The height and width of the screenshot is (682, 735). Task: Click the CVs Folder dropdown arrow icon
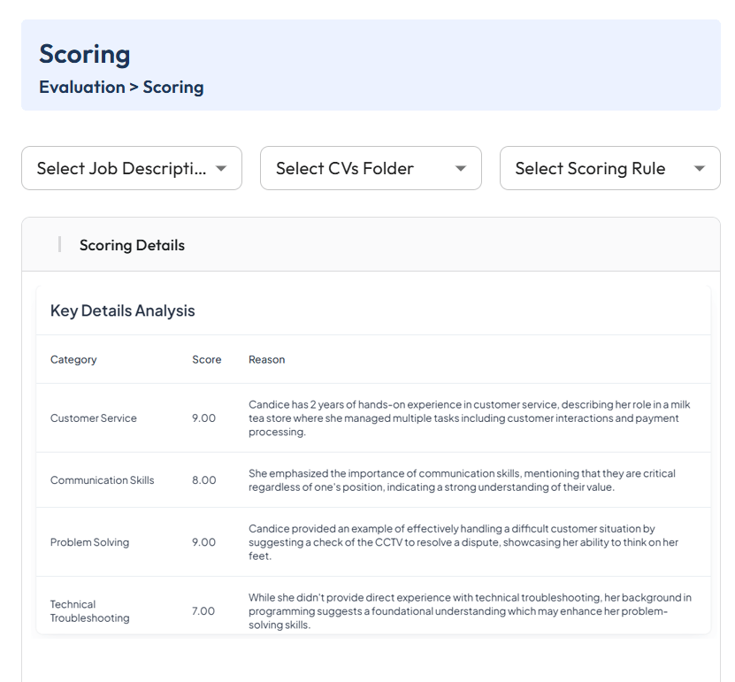click(461, 168)
